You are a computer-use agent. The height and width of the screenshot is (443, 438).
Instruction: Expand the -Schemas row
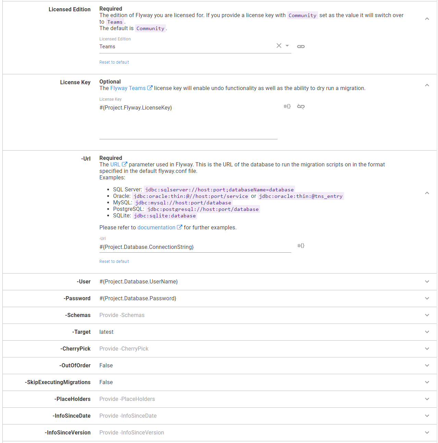pos(427,315)
